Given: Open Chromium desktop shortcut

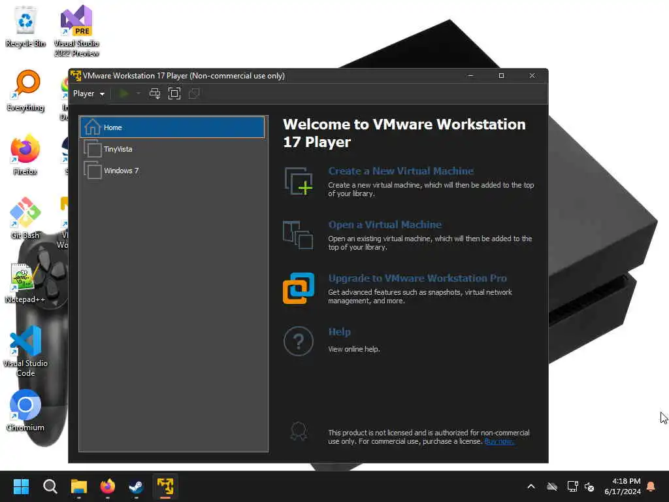Looking at the screenshot, I should (25, 410).
